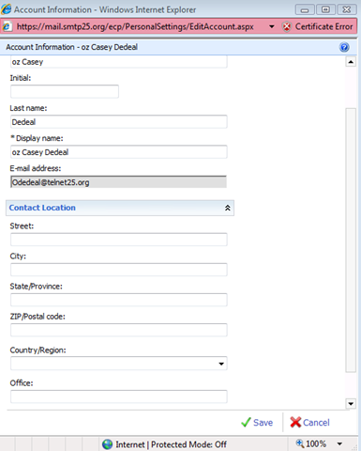This screenshot has width=361, height=451.
Task: Click the Street input field
Action: click(x=119, y=240)
